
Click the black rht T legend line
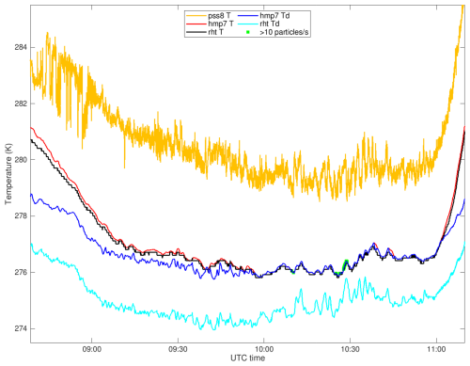point(196,32)
